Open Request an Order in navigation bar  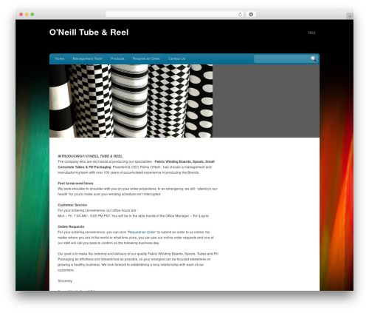pyautogui.click(x=146, y=58)
